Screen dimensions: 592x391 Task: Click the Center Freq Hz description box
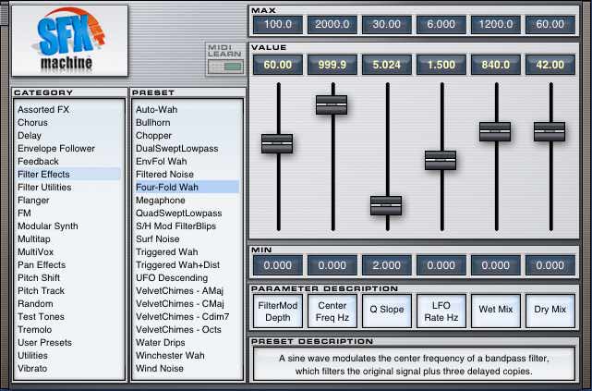coord(332,311)
